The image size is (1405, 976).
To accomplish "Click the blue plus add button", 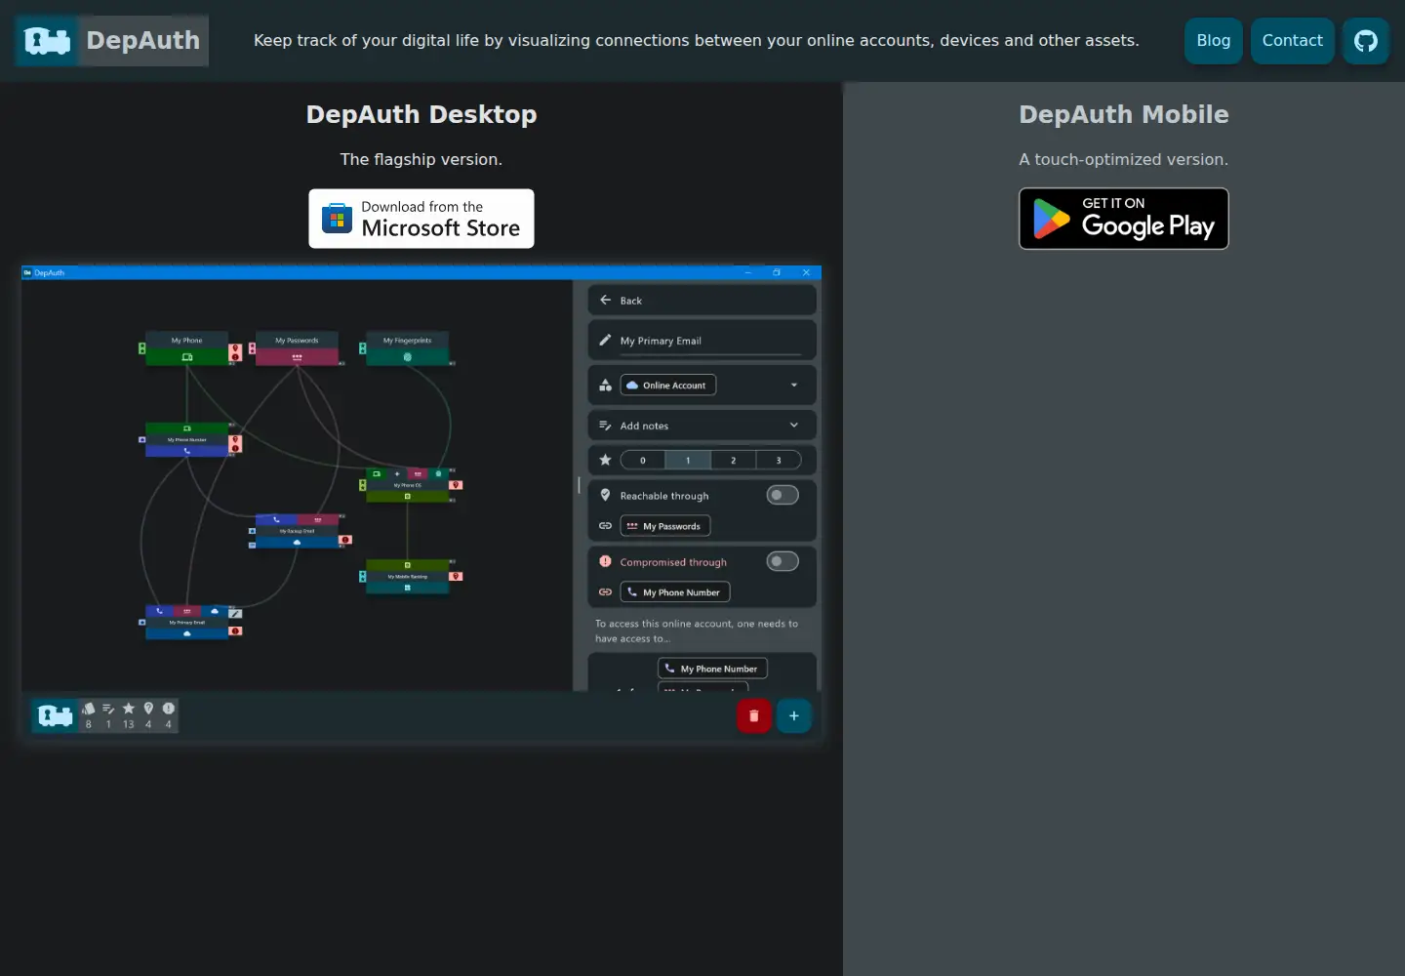I will 794,715.
